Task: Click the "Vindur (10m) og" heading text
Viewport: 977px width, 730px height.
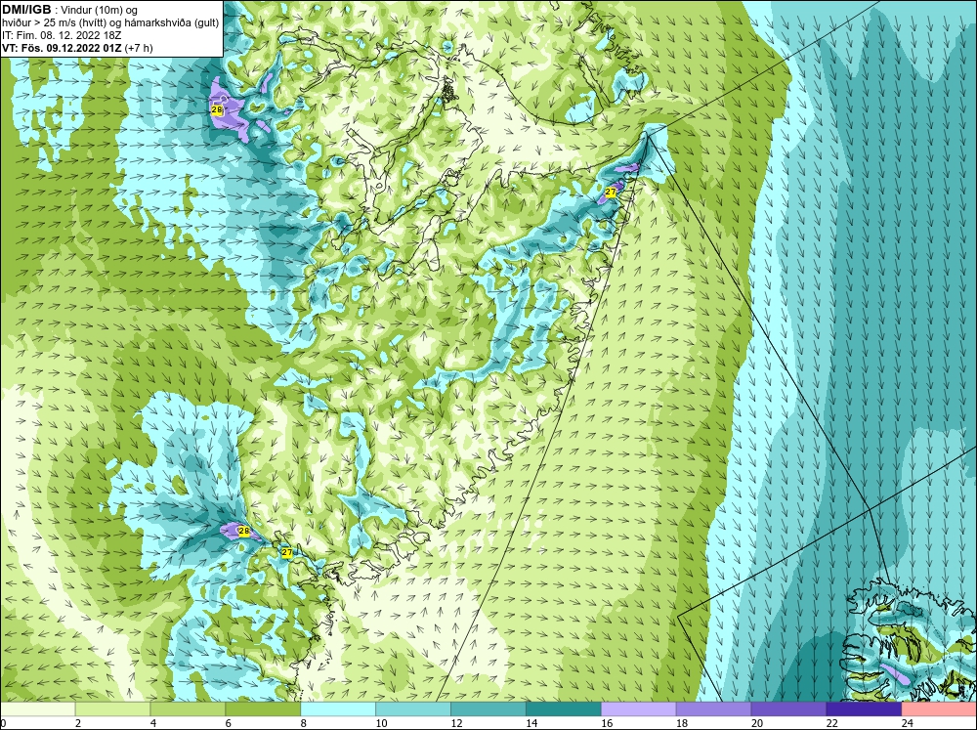Action: click(x=101, y=11)
